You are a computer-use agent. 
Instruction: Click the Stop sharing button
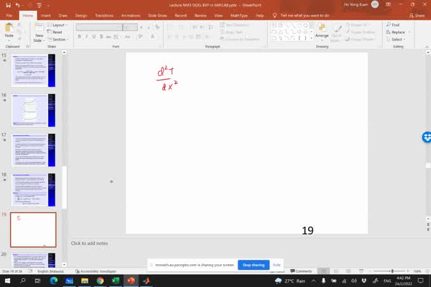(x=254, y=265)
